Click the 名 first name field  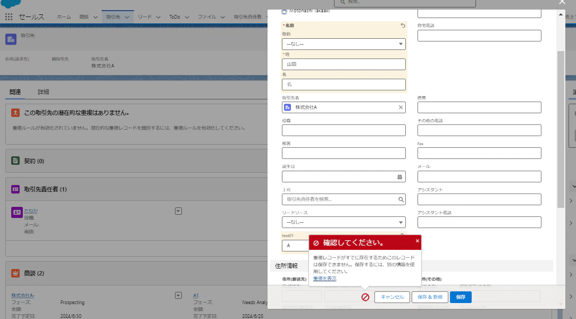tap(344, 85)
